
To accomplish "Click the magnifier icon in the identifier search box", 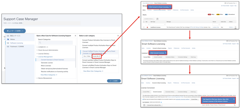I will coord(234,105).
